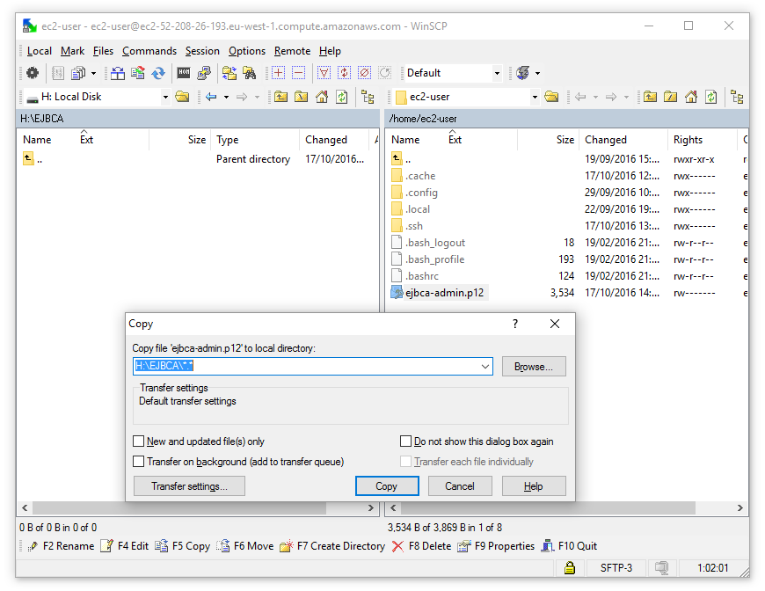Viewport: 765px width, 591px height.
Task: Expand the queue toolbar dropdown arrow
Action: click(x=93, y=73)
